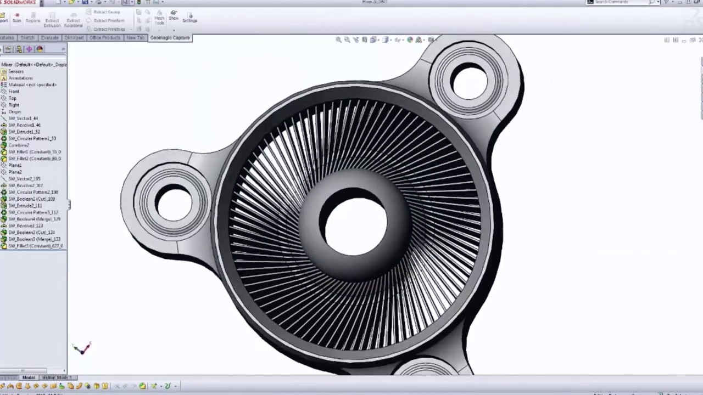The image size is (703, 395).
Task: Expand the panel tabs with the double-arrow
Action: pos(63,49)
